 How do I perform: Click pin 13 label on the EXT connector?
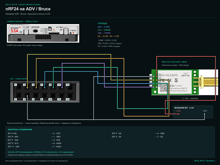click(x=68, y=85)
